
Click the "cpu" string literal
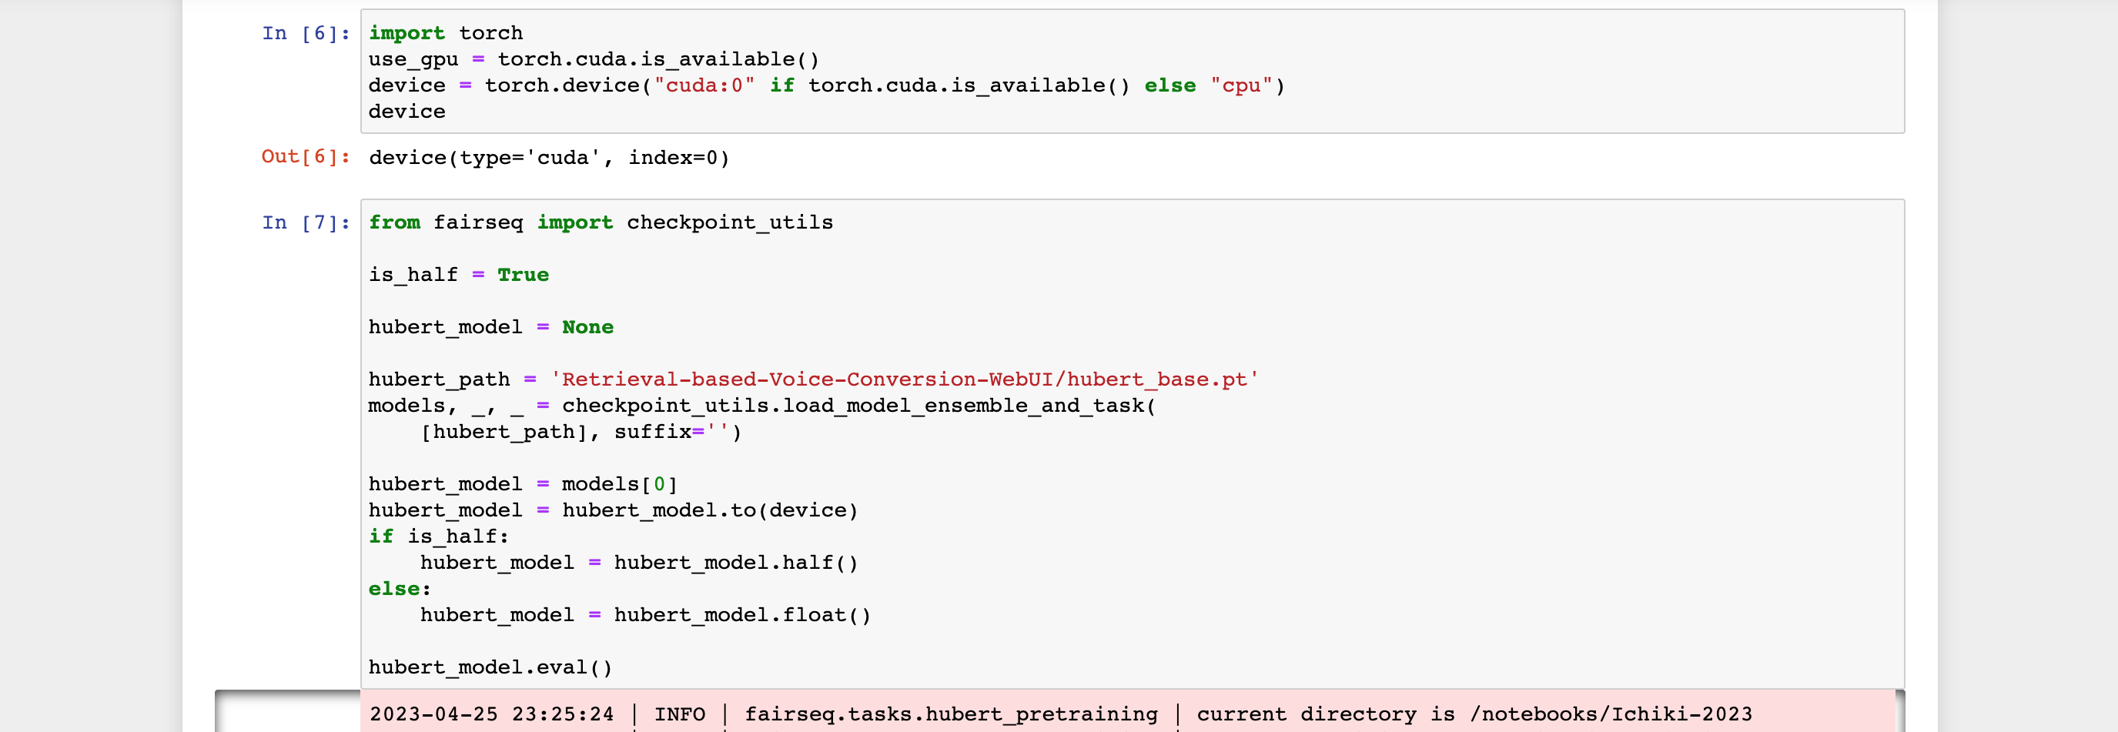1242,85
